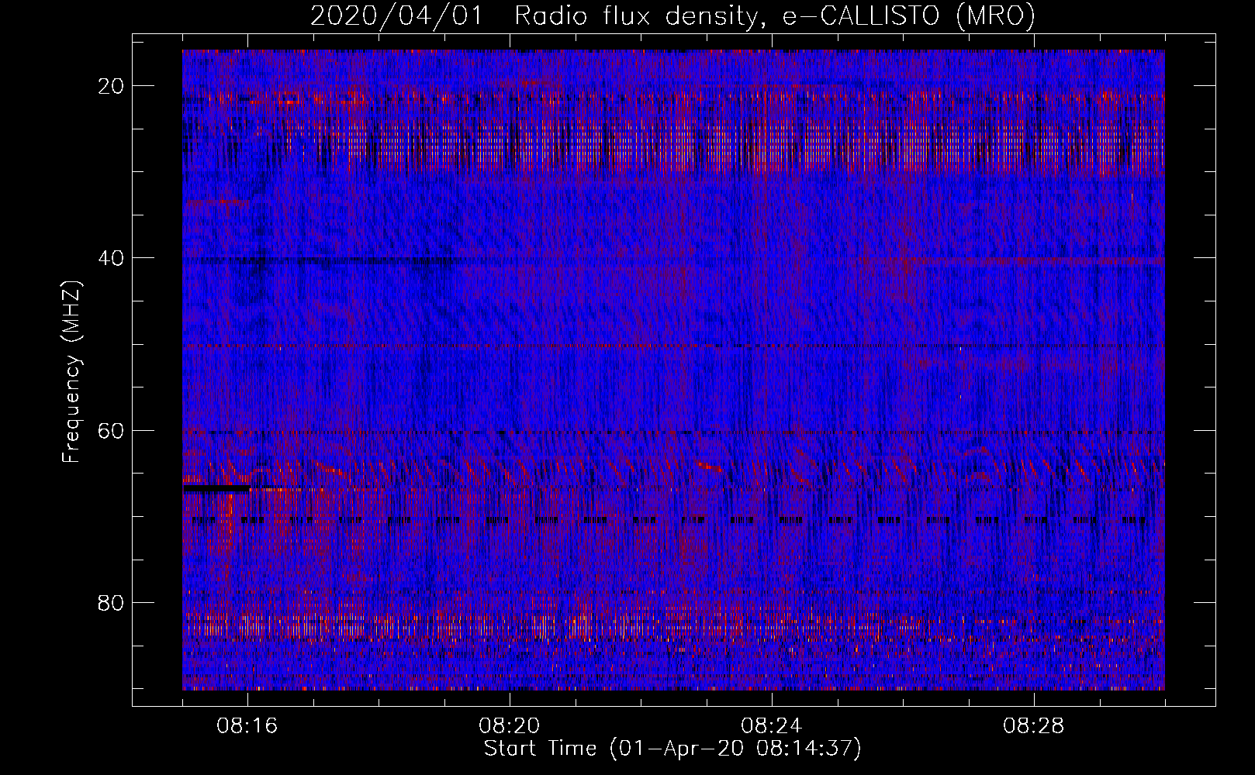Select the 20 MHz frequency tick label
Screen dimensions: 1255x775
click(x=112, y=86)
